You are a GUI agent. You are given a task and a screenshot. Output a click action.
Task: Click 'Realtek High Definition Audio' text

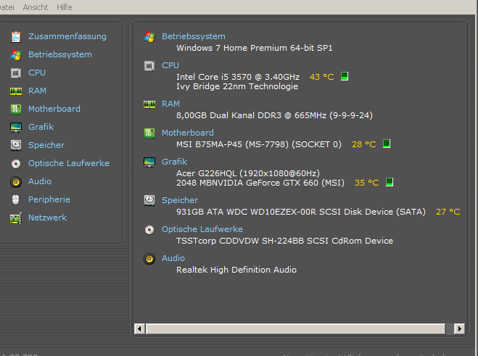[236, 270]
